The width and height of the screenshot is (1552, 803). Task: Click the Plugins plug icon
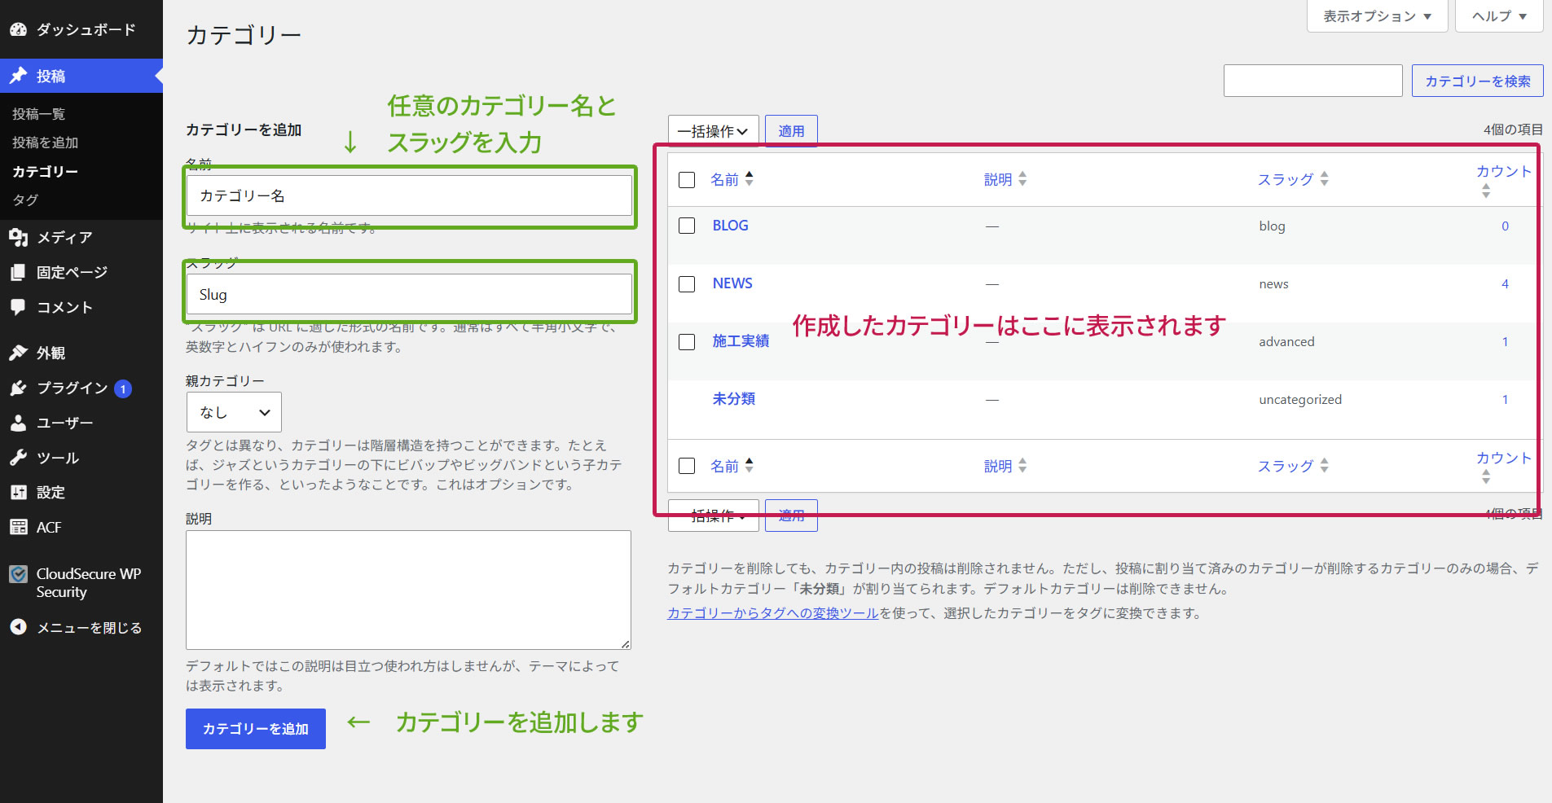point(18,388)
